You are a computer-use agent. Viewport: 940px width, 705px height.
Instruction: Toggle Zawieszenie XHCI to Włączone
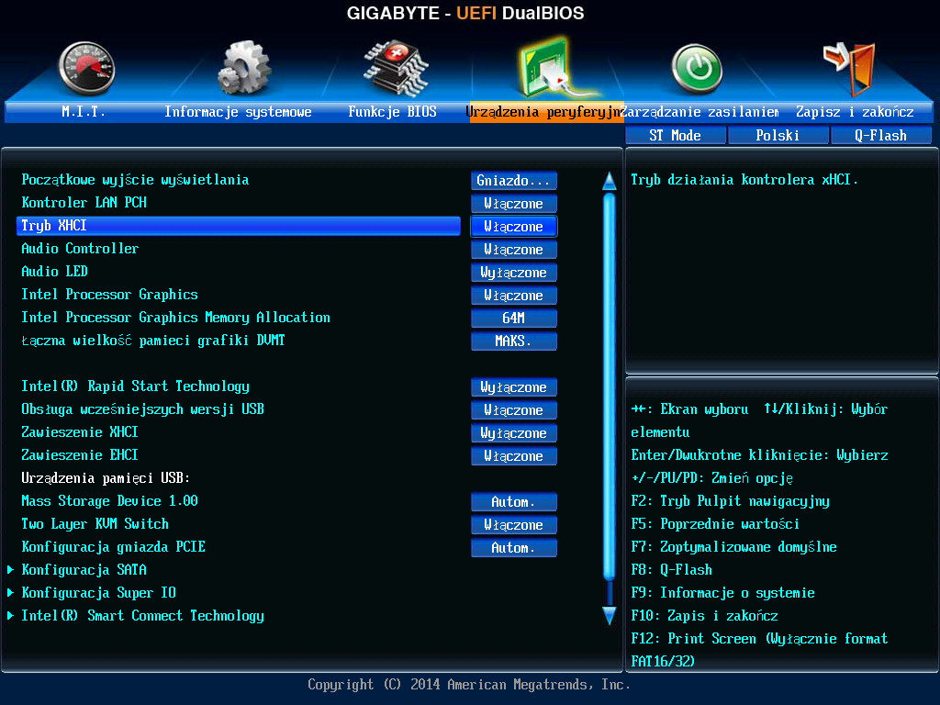513,432
